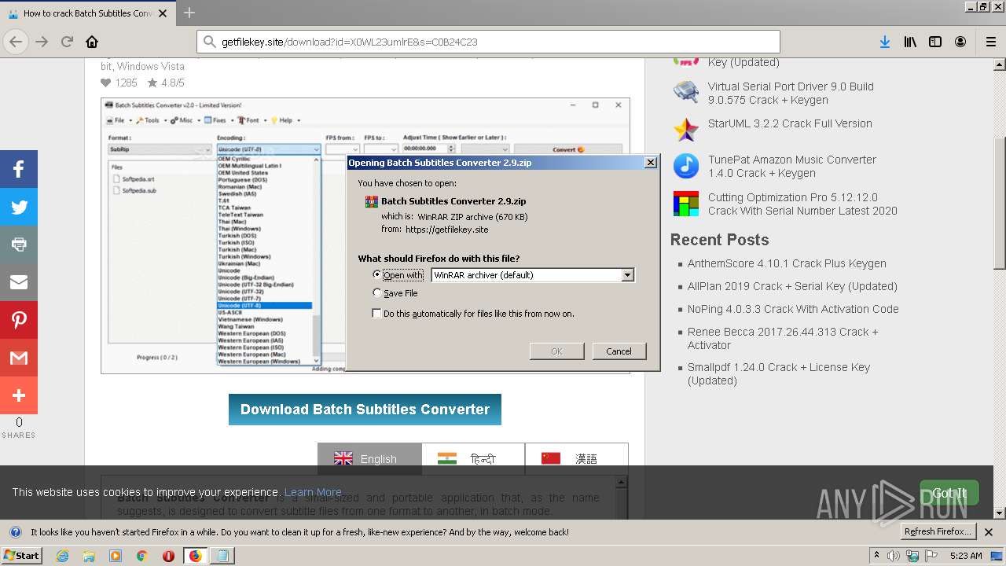Open the Firefox account icon

(960, 42)
